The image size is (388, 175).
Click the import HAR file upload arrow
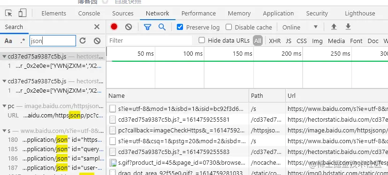pyautogui.click(x=334, y=27)
